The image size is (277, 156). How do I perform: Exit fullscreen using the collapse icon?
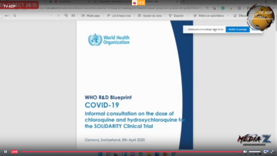tap(272, 151)
